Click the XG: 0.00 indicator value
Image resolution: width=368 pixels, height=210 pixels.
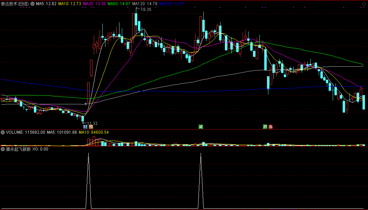[x=40, y=149]
